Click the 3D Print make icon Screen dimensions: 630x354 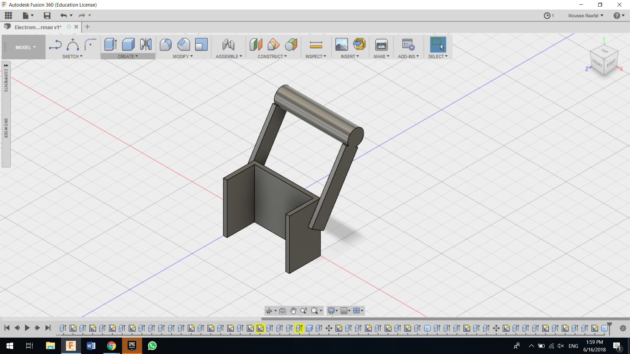[x=381, y=45]
